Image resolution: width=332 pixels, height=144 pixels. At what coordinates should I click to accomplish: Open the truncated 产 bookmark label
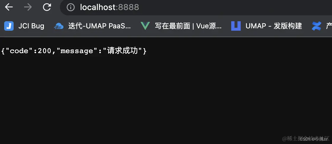[x=329, y=26]
